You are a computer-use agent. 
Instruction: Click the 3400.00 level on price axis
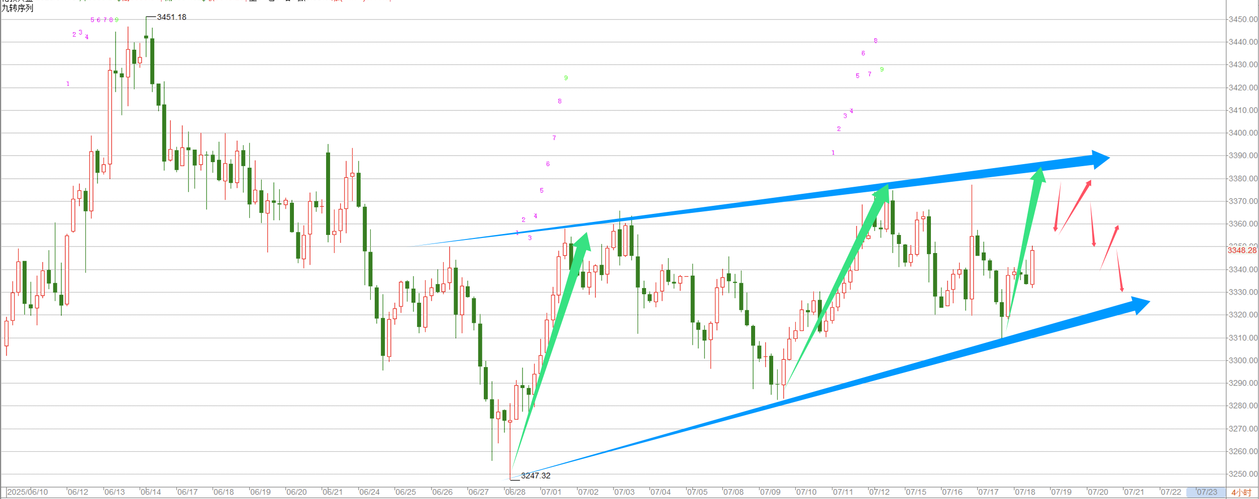tap(1243, 133)
